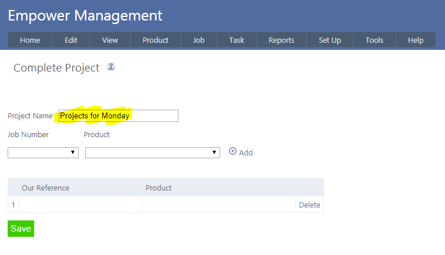Screen dimensions: 445x255
Task: Click the Add link
Action: (245, 152)
